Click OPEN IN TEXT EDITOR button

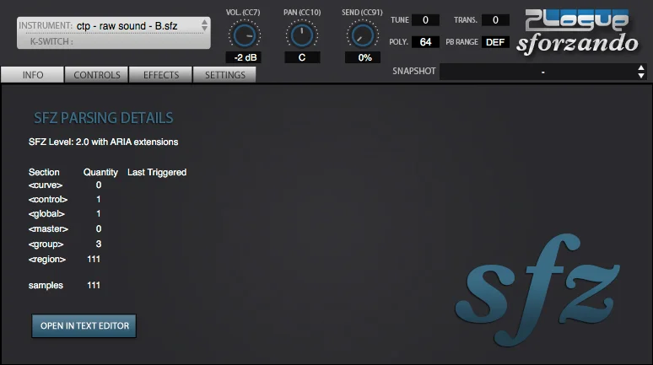point(84,326)
